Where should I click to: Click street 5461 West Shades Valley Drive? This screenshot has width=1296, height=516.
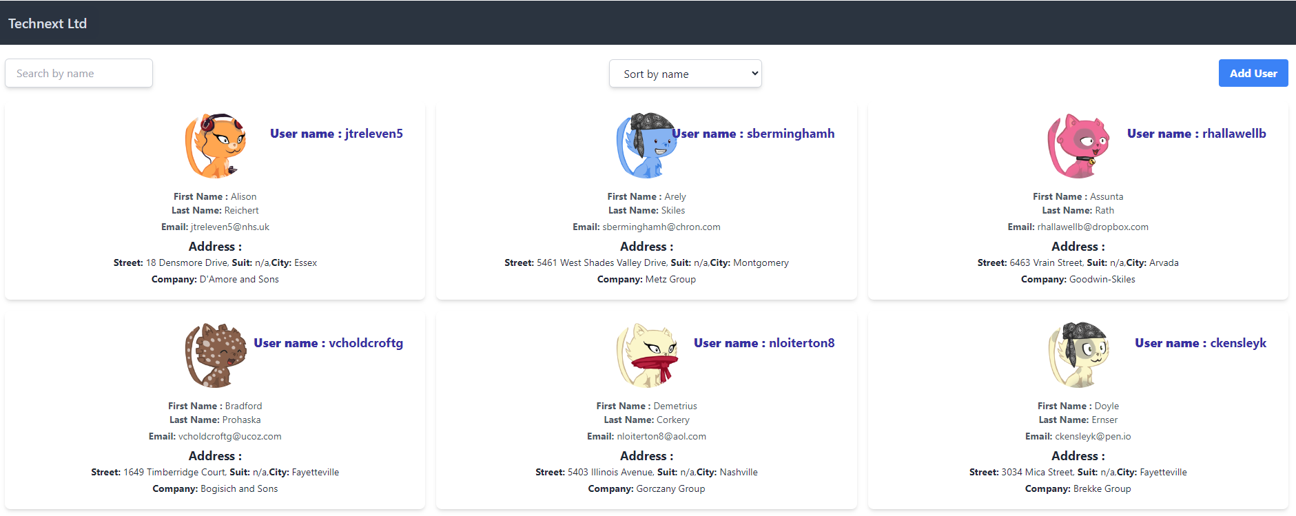point(601,262)
